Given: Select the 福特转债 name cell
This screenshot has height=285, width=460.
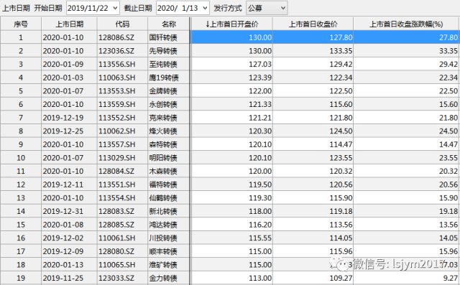Looking at the screenshot, I should pos(169,184).
